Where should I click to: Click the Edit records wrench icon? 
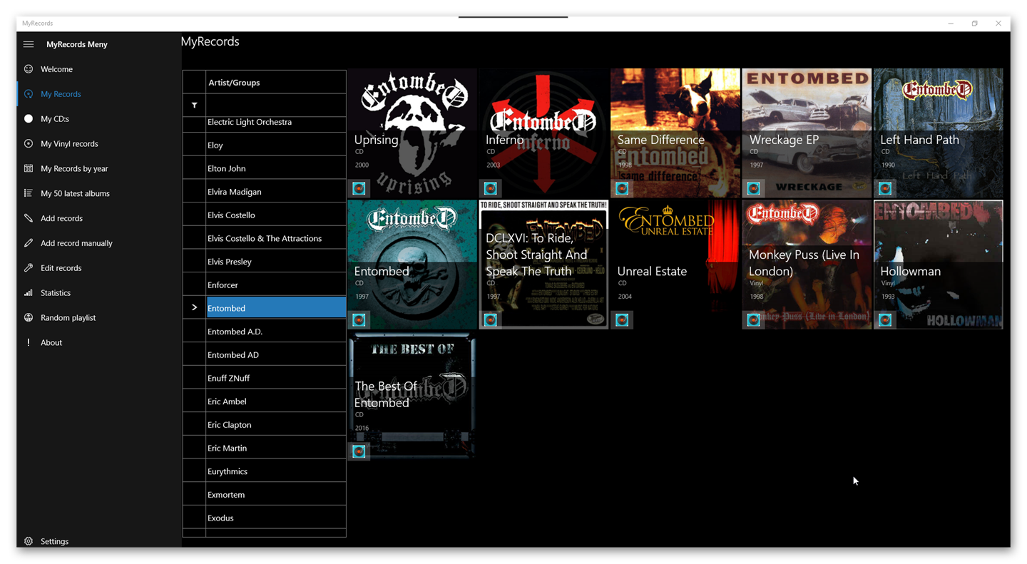point(29,268)
